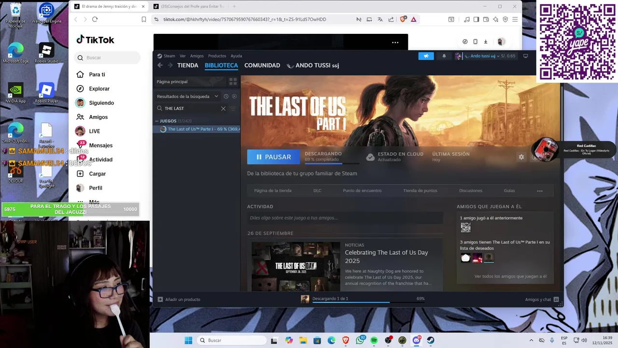The width and height of the screenshot is (618, 348).
Task: Click Brave Shields lion icon in address bar
Action: [x=403, y=19]
